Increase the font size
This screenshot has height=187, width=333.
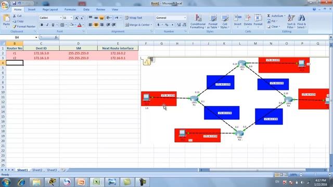tap(76, 18)
